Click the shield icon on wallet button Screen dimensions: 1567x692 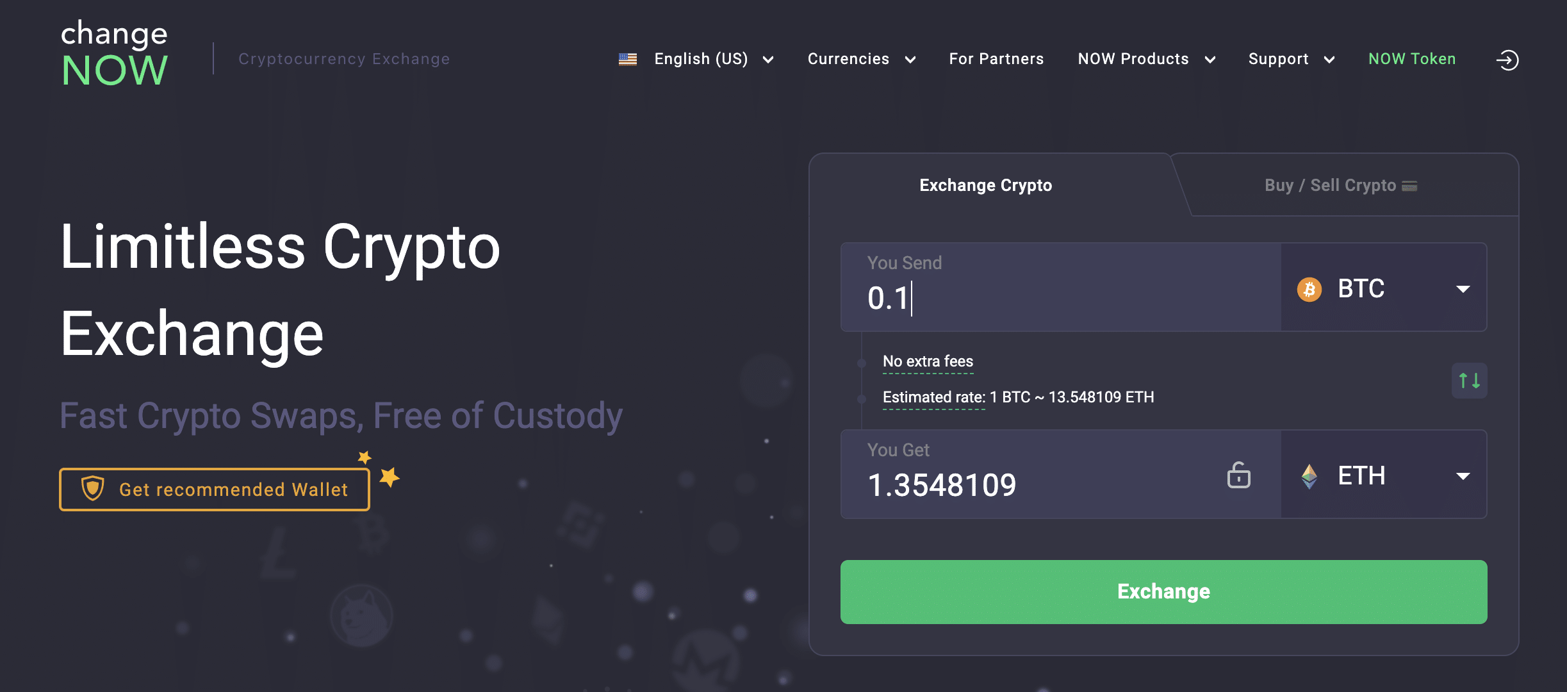click(x=93, y=489)
